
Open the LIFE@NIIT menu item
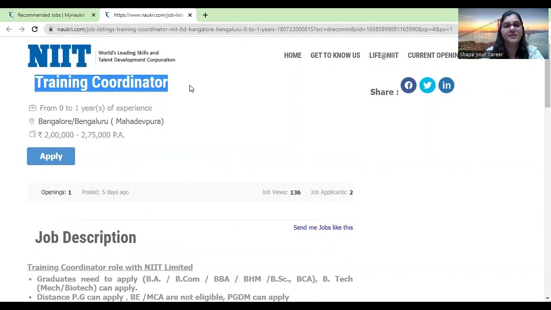coord(384,56)
